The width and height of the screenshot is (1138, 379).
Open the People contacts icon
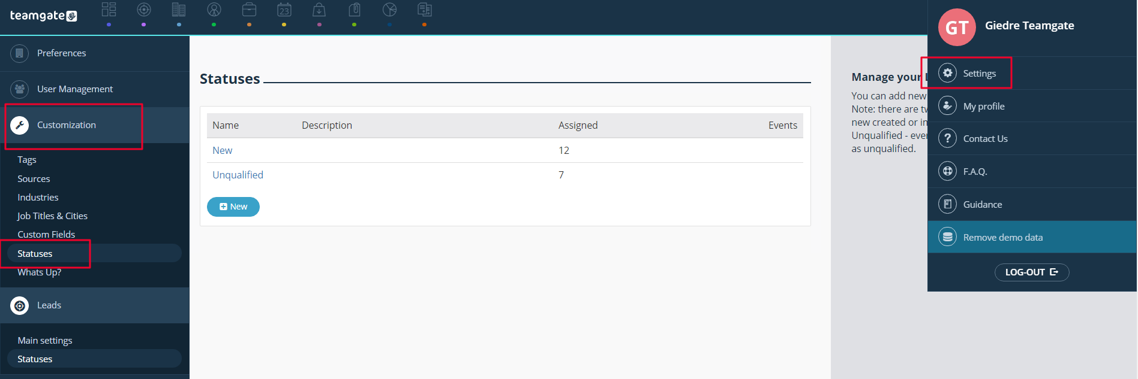point(214,10)
